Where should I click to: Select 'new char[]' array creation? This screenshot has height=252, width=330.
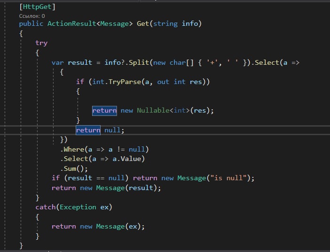pos(173,62)
